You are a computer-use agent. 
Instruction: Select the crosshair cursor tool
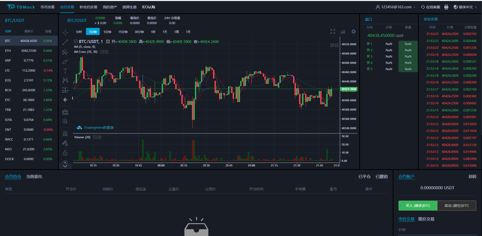[65, 32]
